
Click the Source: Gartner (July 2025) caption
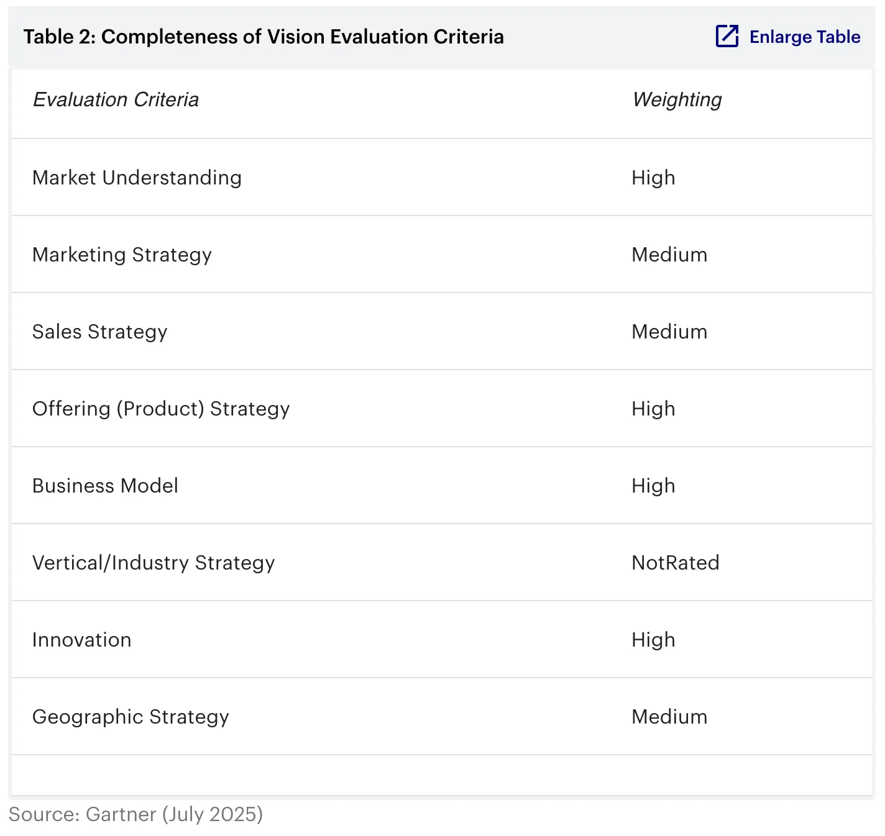pyautogui.click(x=135, y=814)
